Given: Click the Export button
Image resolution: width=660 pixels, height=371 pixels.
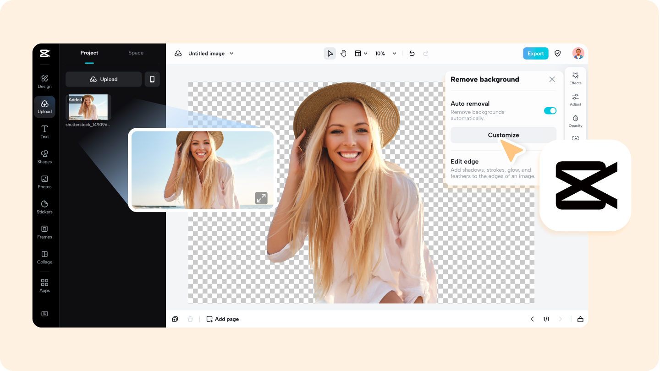Looking at the screenshot, I should (535, 53).
